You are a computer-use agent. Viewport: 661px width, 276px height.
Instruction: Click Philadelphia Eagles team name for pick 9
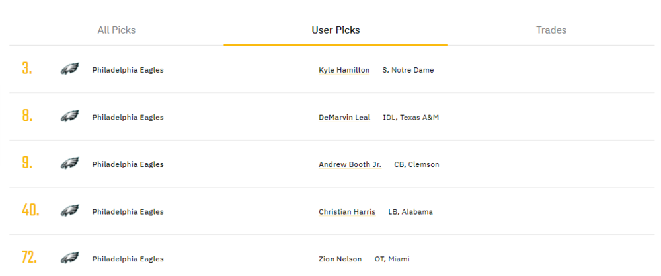tap(128, 164)
